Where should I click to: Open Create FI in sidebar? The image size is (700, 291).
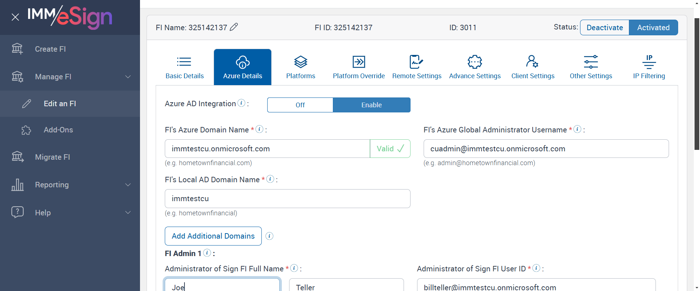[x=70, y=49]
